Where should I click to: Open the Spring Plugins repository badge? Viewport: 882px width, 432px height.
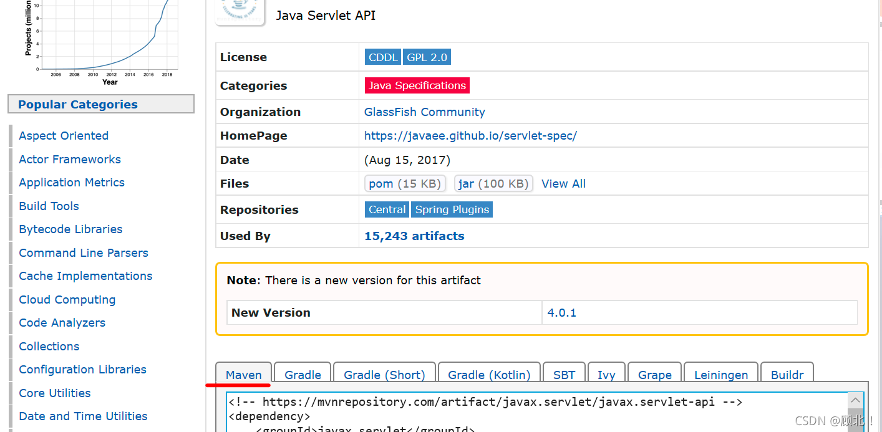[x=452, y=209]
